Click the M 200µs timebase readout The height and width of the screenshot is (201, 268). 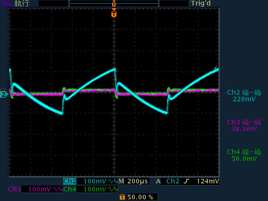[133, 181]
